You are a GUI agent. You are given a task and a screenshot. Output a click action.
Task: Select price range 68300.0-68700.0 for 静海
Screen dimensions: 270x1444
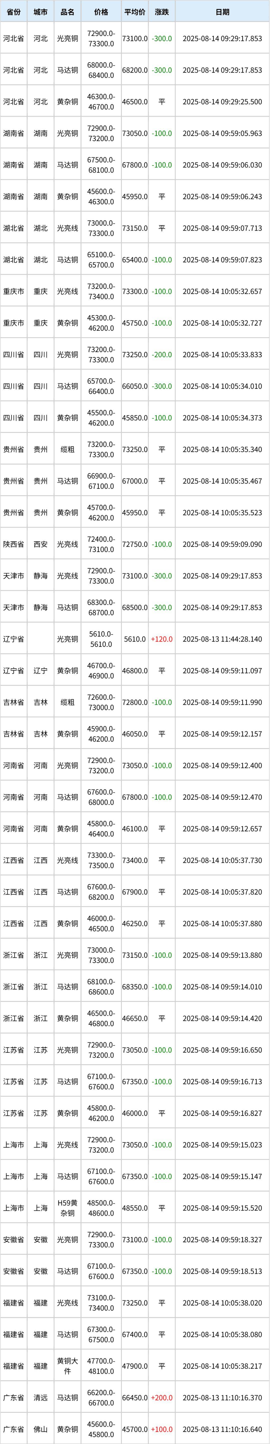click(101, 607)
